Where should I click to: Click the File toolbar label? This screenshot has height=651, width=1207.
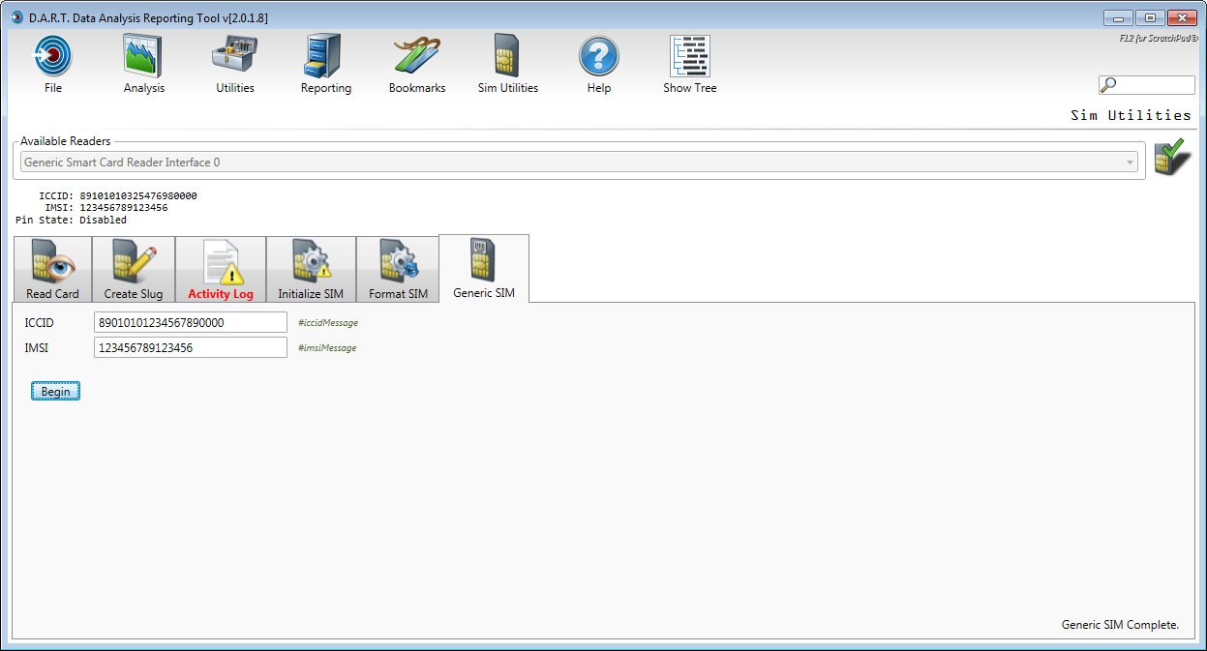click(x=53, y=88)
